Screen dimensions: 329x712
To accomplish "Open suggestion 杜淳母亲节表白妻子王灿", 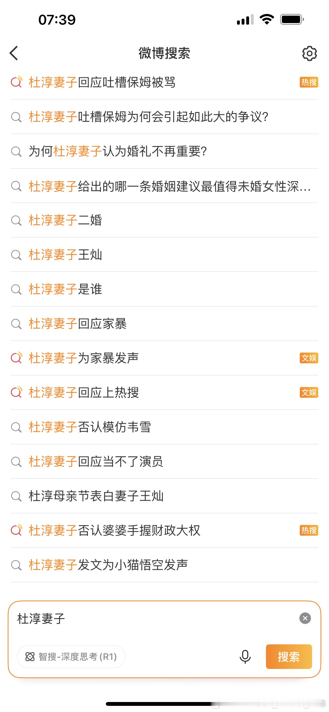I will pos(164,496).
